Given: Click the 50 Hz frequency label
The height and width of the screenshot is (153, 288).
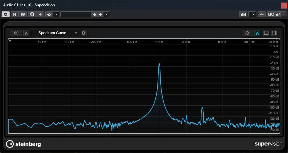Looking at the screenshot, I should tap(42, 42).
